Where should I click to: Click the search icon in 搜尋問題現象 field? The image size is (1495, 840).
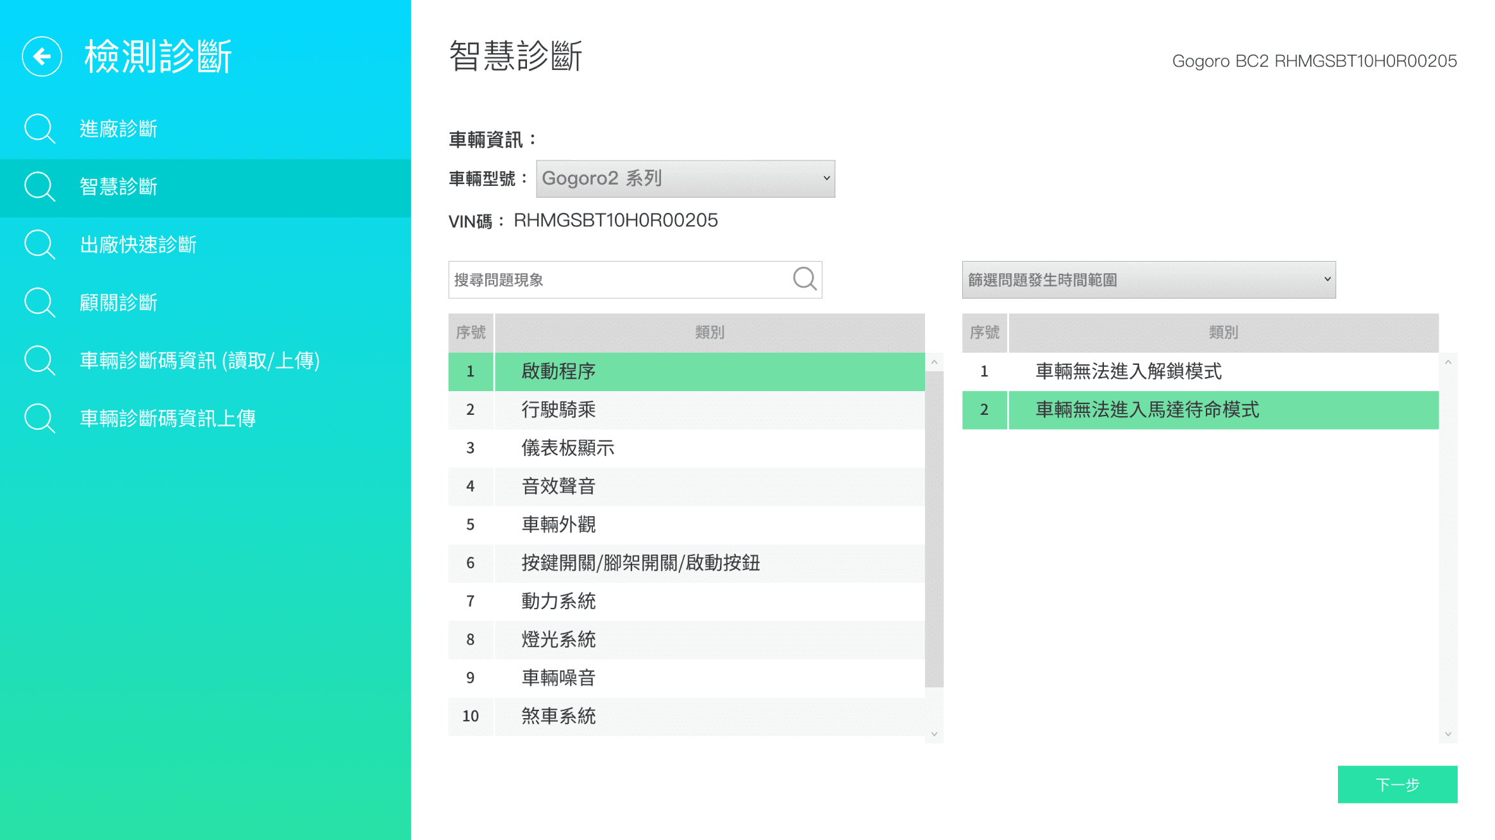click(x=805, y=279)
